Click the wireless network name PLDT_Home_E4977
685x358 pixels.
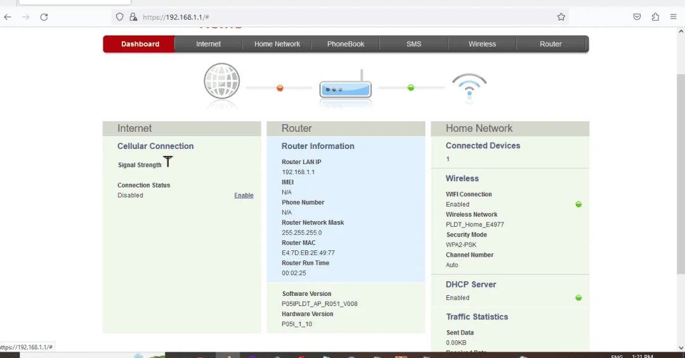click(x=474, y=224)
